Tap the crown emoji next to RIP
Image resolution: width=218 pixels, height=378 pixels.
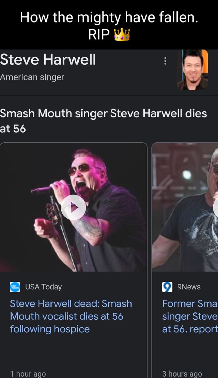click(122, 34)
